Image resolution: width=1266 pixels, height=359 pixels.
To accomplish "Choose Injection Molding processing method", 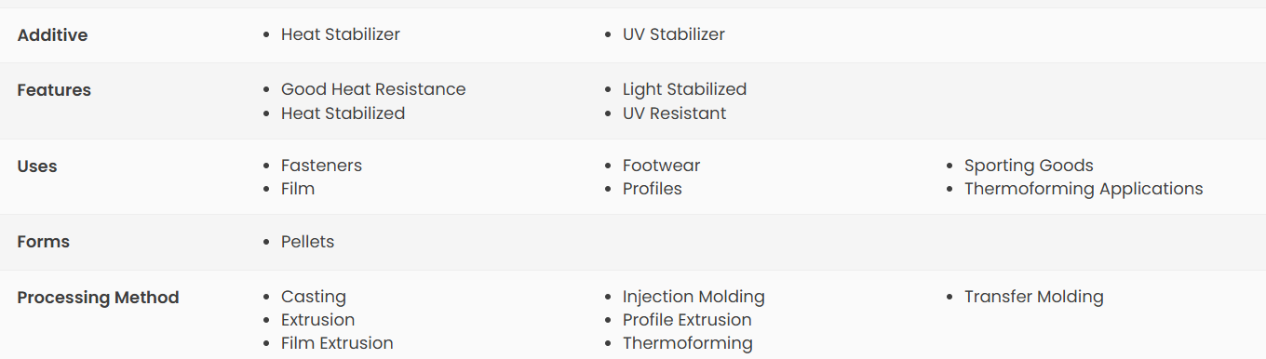I will click(694, 297).
